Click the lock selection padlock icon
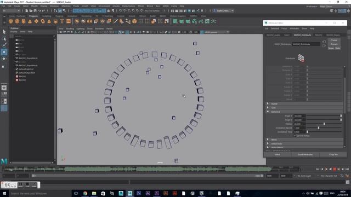 [x=109, y=10]
